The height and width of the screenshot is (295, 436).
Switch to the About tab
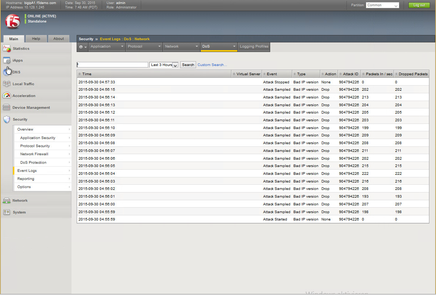point(59,39)
